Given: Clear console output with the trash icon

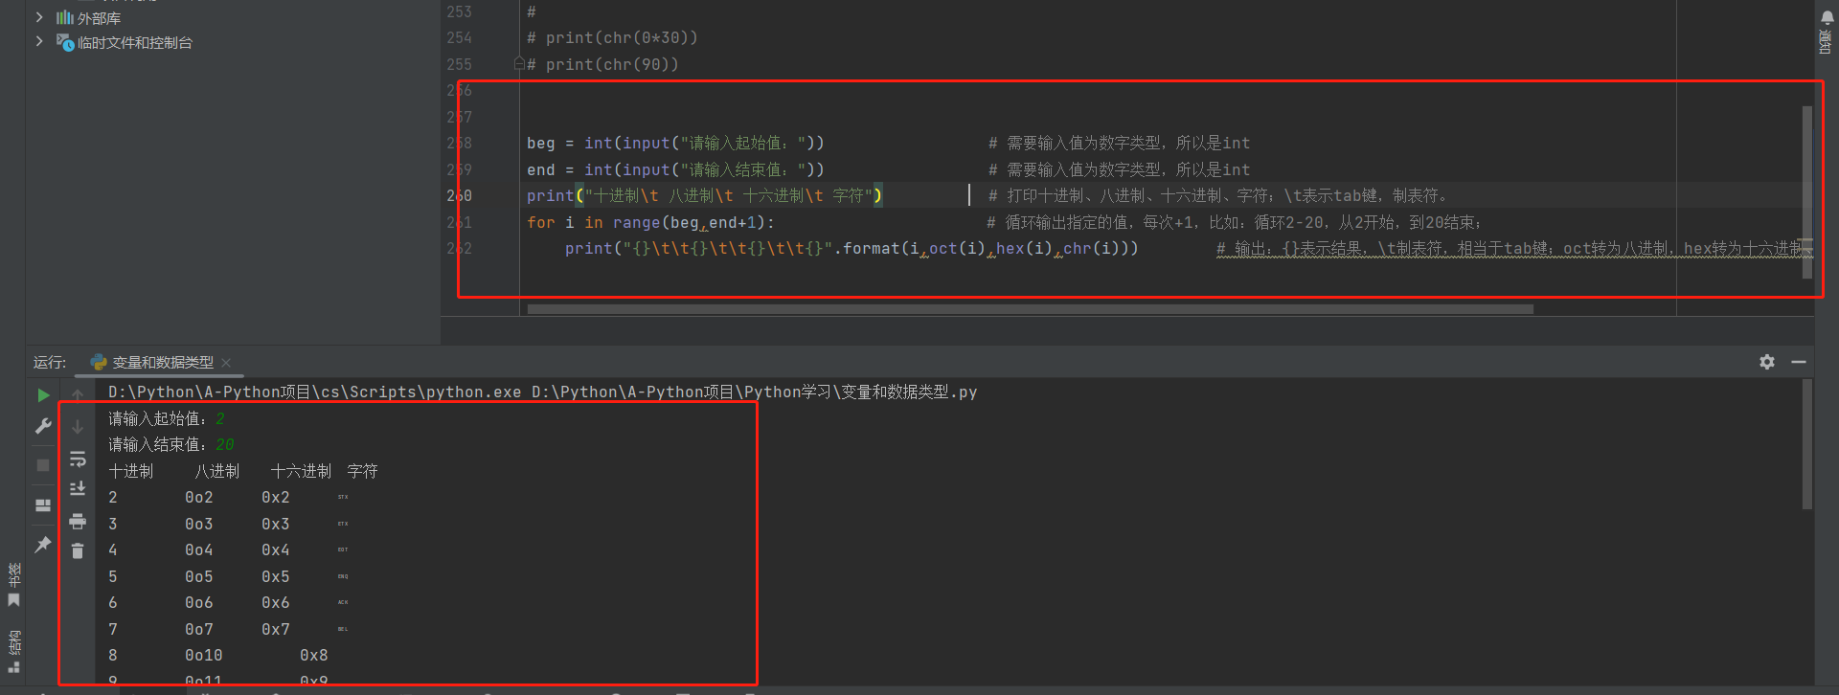Looking at the screenshot, I should pyautogui.click(x=78, y=550).
